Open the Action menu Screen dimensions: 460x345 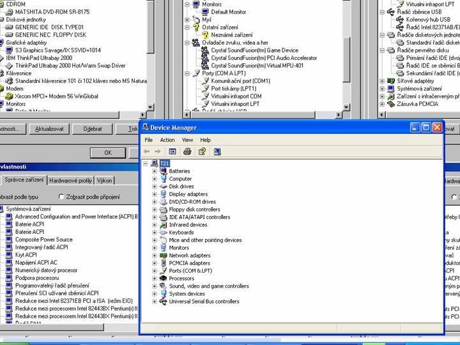tap(167, 140)
